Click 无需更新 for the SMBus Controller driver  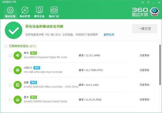144,85
